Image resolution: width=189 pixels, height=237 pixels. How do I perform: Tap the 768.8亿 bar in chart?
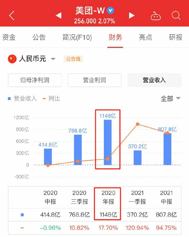78,150
